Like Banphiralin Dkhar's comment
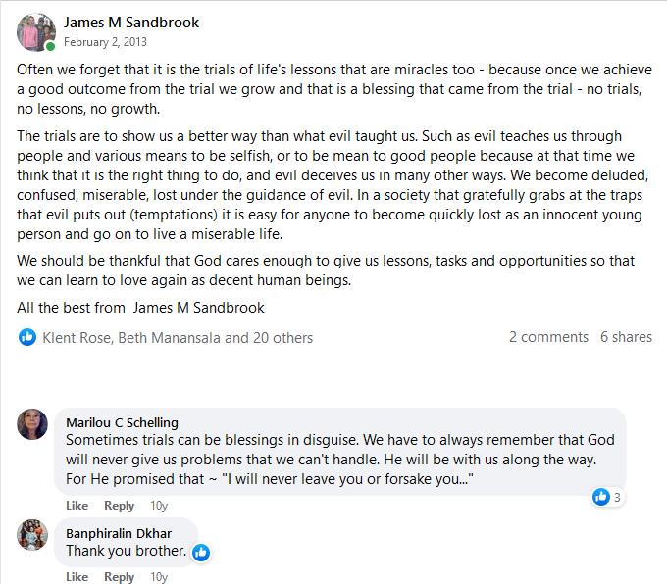The image size is (667, 584). click(x=77, y=577)
